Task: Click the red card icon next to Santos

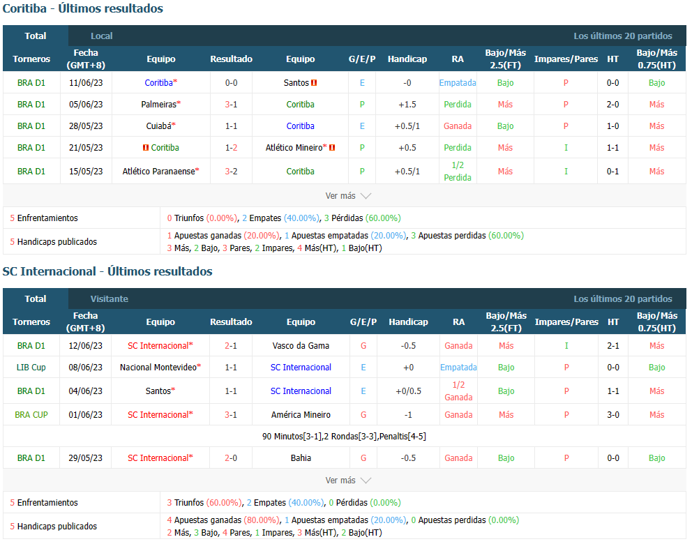Action: point(314,82)
